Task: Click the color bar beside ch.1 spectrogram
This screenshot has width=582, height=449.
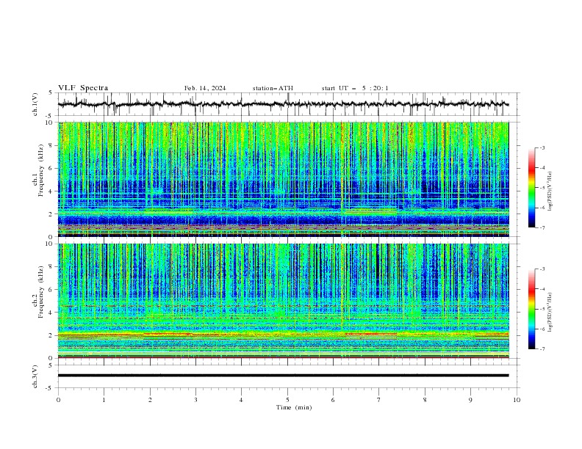Action: [531, 188]
